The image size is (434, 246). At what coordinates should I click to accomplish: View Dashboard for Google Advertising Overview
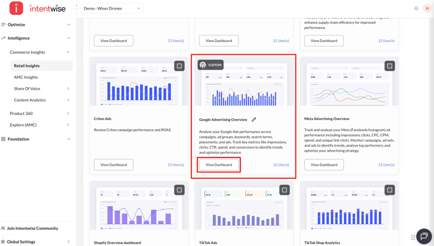click(219, 165)
